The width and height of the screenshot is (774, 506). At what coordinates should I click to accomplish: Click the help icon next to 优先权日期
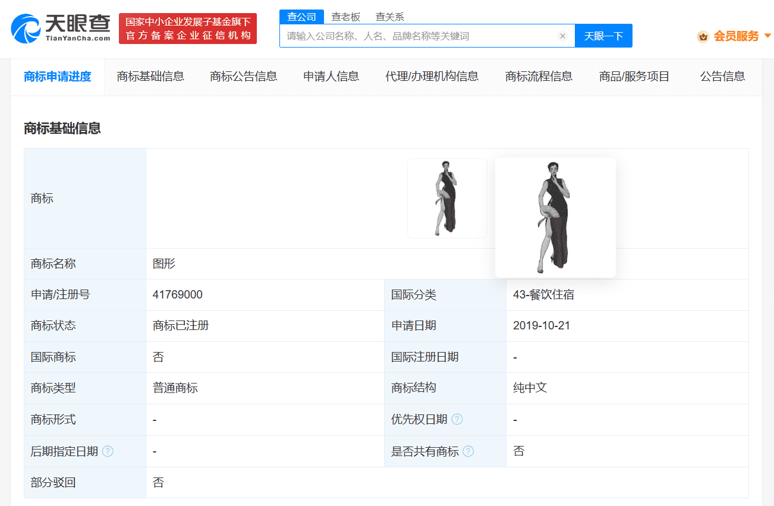click(457, 419)
